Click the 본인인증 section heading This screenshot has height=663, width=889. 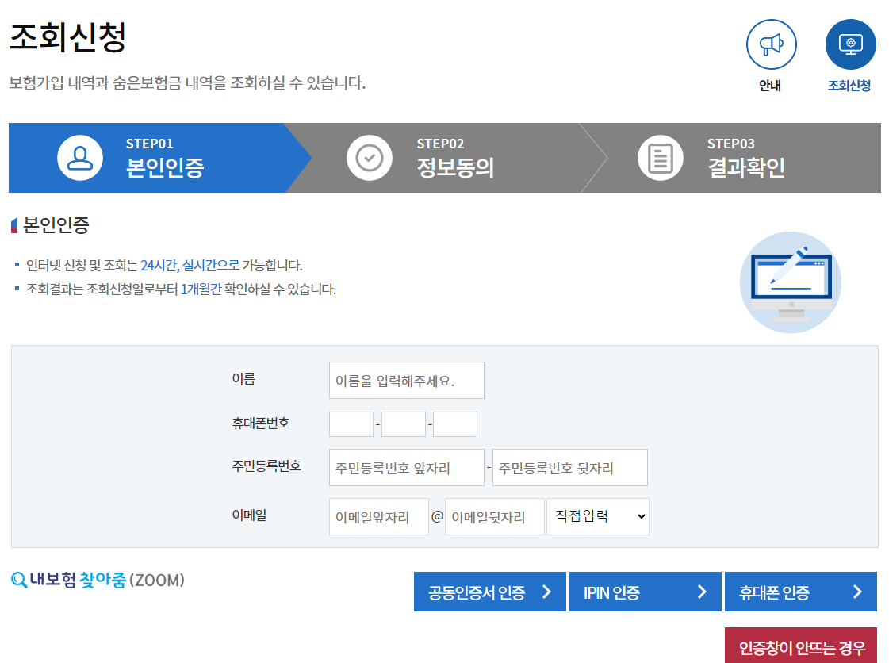coord(56,225)
